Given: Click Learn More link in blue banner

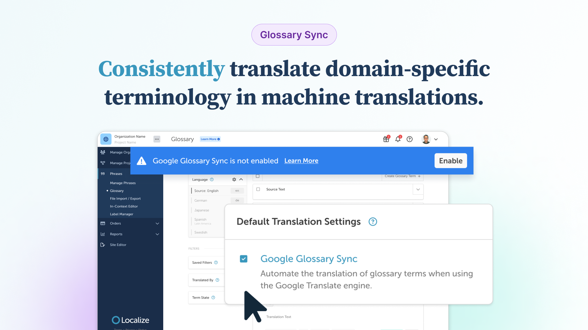Looking at the screenshot, I should coord(301,161).
